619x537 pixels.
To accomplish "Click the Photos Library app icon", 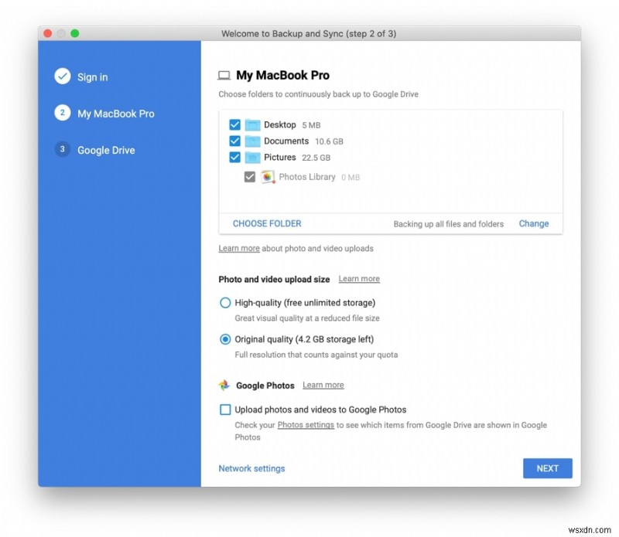I will 268,176.
